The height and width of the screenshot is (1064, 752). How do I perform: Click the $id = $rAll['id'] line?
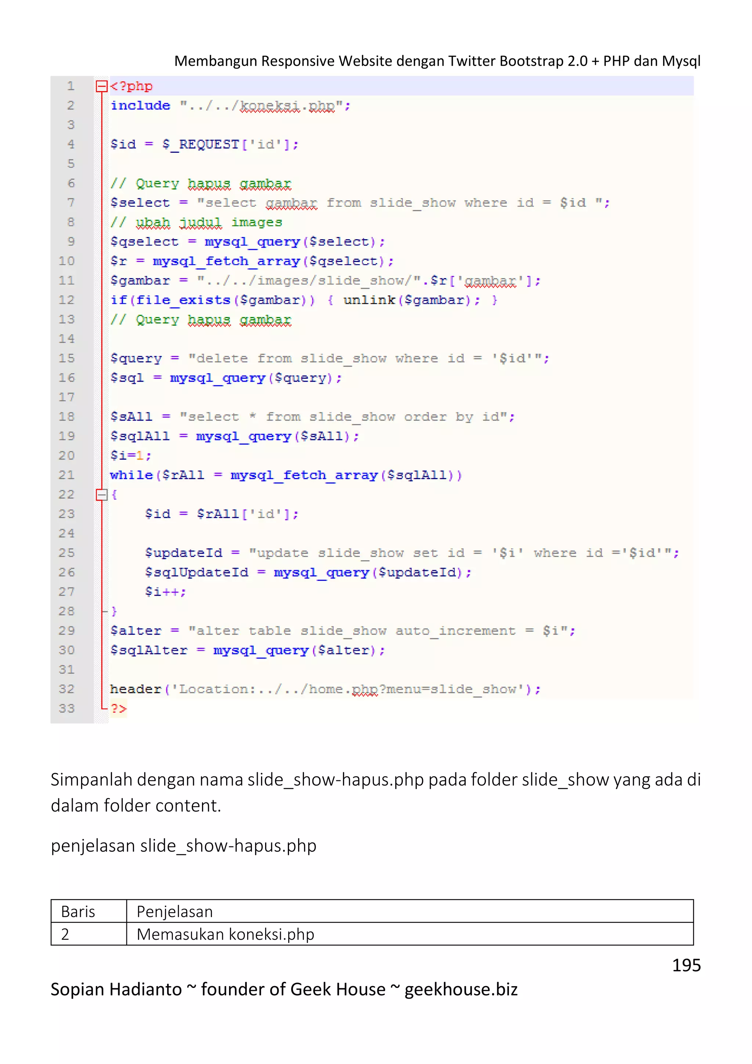coord(222,514)
